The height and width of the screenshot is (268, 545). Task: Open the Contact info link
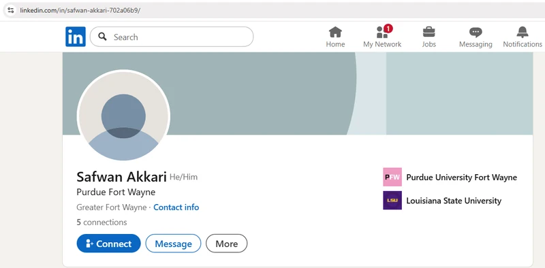pos(176,207)
